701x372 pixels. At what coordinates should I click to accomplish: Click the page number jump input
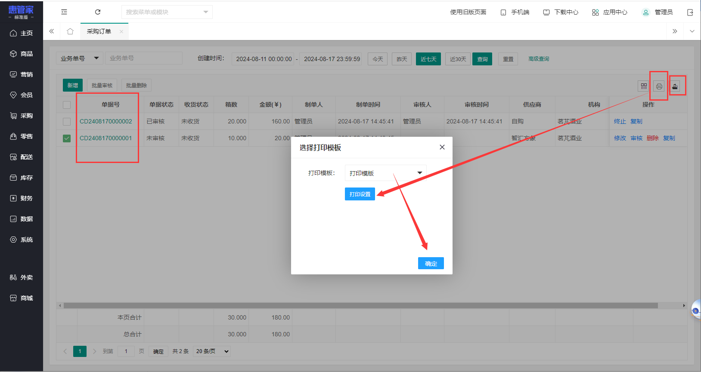(126, 351)
